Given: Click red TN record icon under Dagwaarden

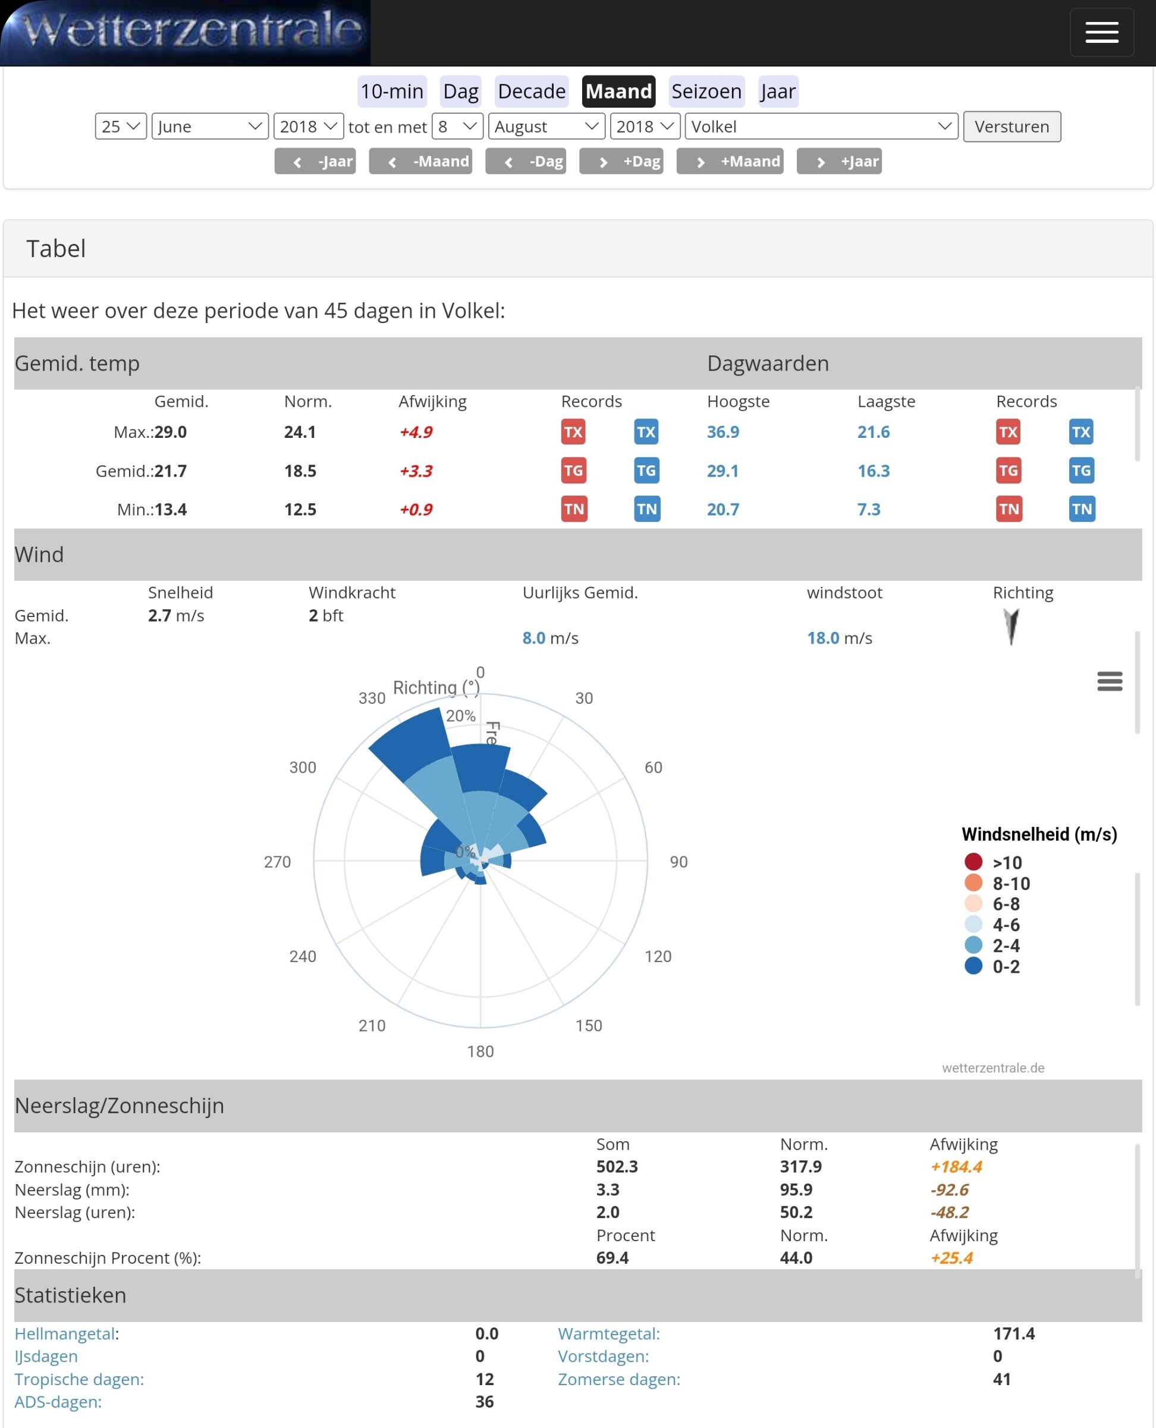Looking at the screenshot, I should (1008, 509).
